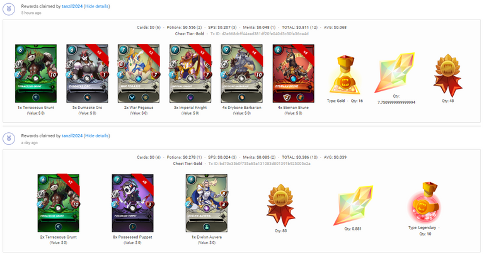
Task: Select the Drybone Barbarian card
Action: (x=242, y=74)
